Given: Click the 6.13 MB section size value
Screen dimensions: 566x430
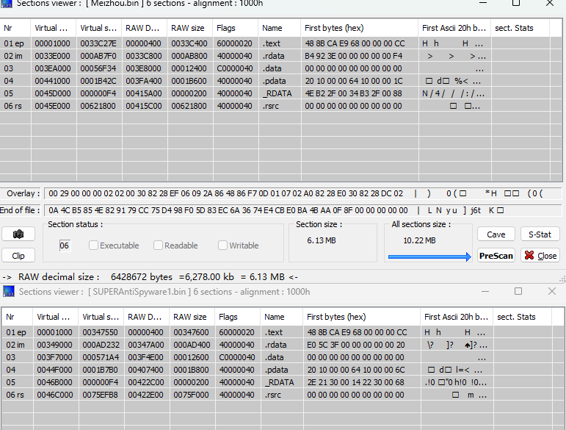Looking at the screenshot, I should [322, 240].
